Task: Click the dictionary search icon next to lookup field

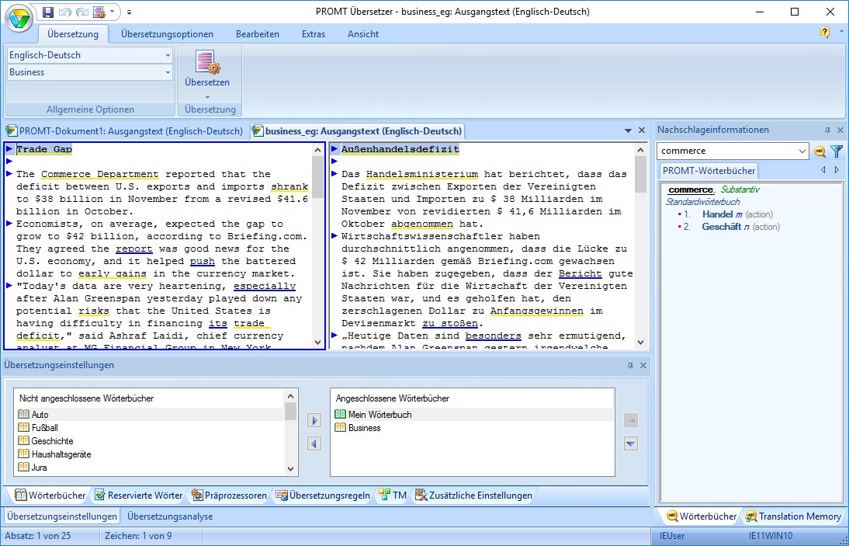Action: [x=820, y=151]
